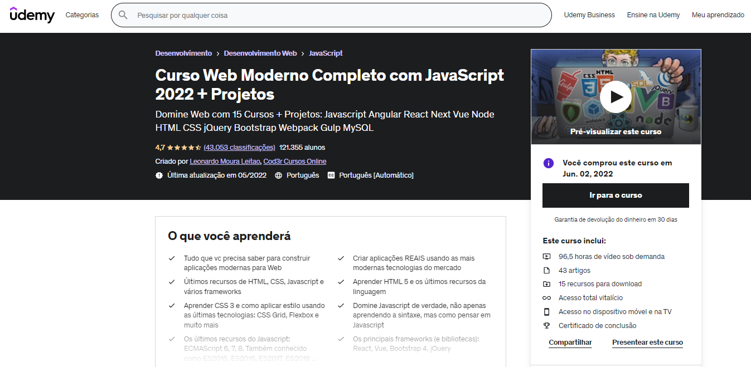Click the globe icon beside Português
The width and height of the screenshot is (751, 367).
(x=279, y=175)
